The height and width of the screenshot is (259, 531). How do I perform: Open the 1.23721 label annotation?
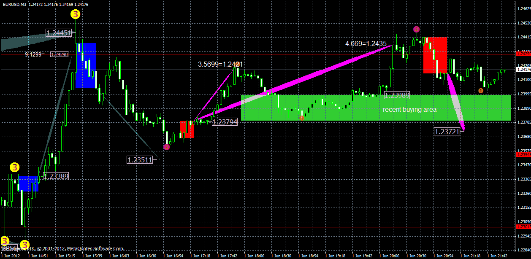tap(447, 131)
